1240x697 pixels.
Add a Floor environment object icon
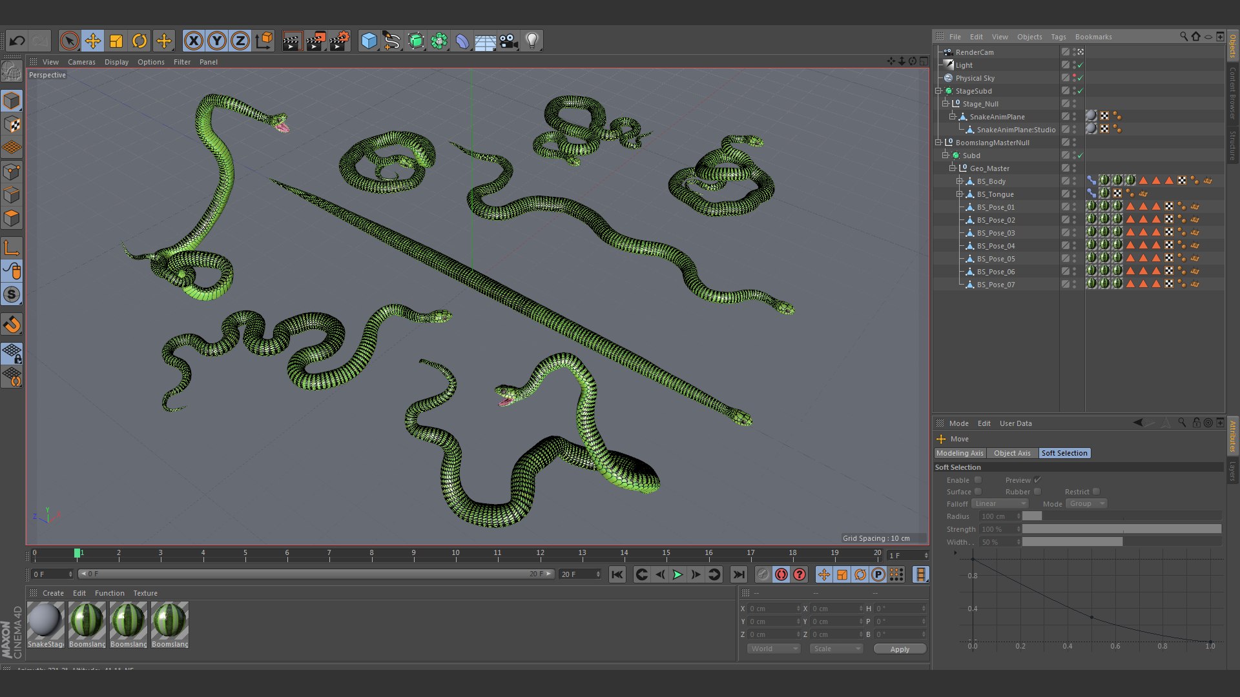pos(485,41)
